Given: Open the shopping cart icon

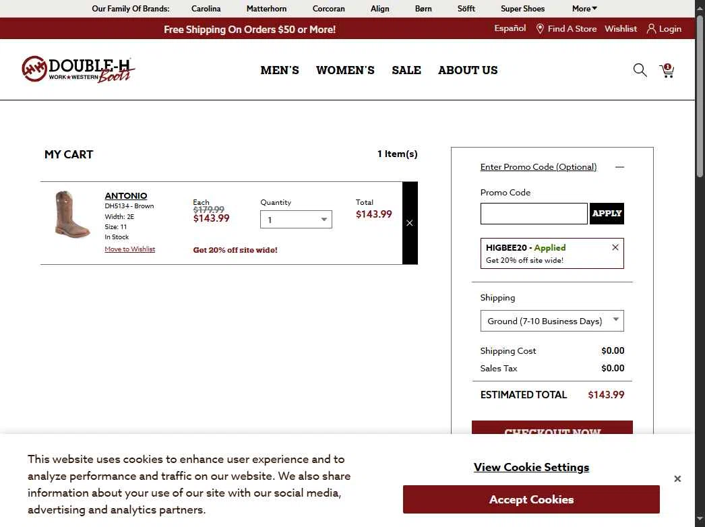Looking at the screenshot, I should tap(667, 70).
